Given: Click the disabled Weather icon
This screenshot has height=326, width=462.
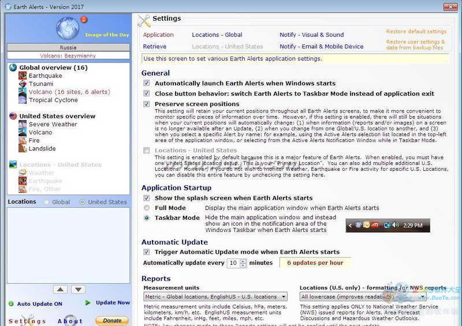Looking at the screenshot, I should point(23,173).
